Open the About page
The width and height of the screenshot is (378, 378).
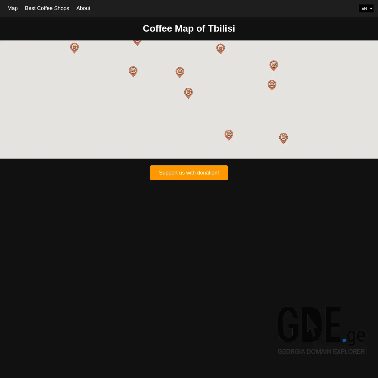coord(83,8)
